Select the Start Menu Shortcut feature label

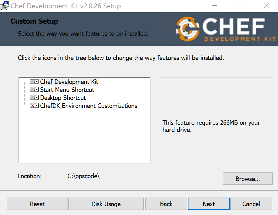67,90
